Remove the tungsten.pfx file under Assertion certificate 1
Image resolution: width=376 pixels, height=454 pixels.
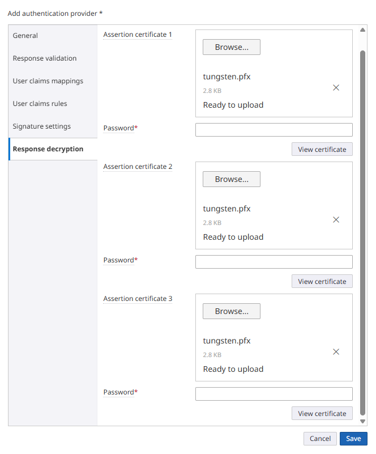[x=336, y=87]
